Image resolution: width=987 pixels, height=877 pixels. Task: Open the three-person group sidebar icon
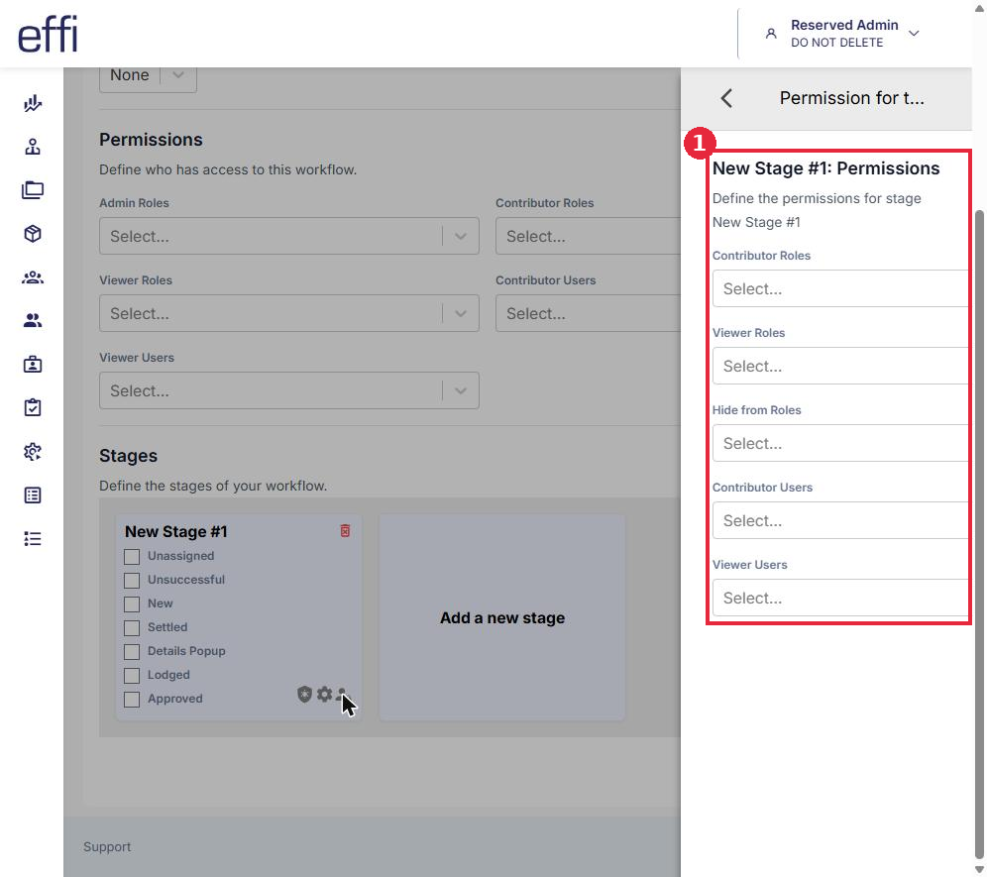[x=33, y=277]
